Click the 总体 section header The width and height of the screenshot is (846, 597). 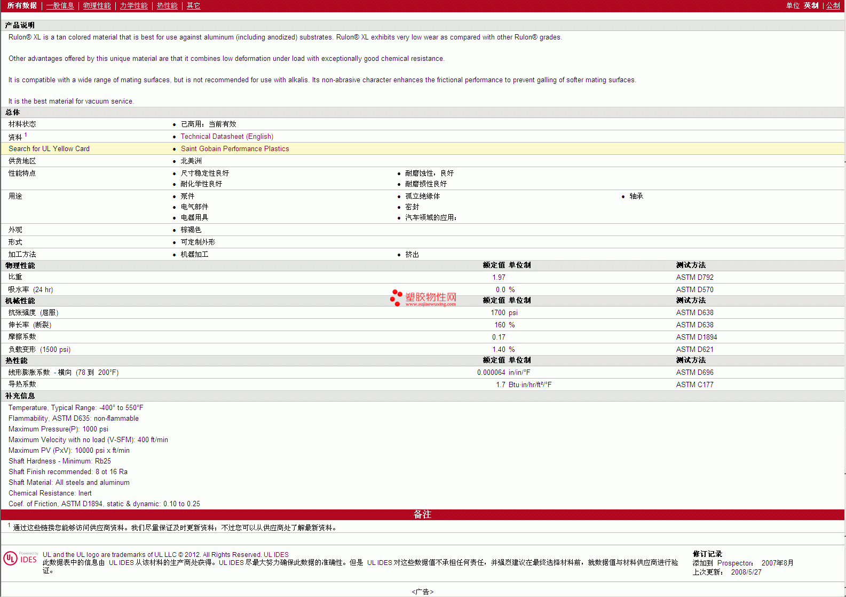pos(13,112)
